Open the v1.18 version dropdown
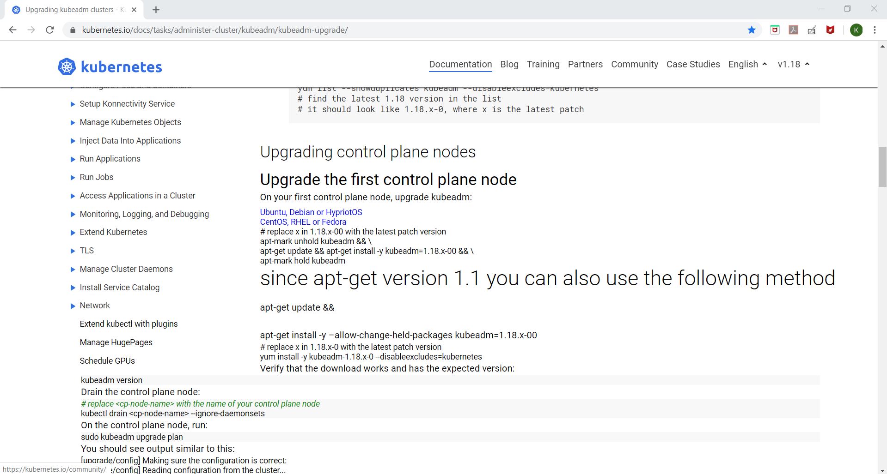This screenshot has height=474, width=887. 794,64
